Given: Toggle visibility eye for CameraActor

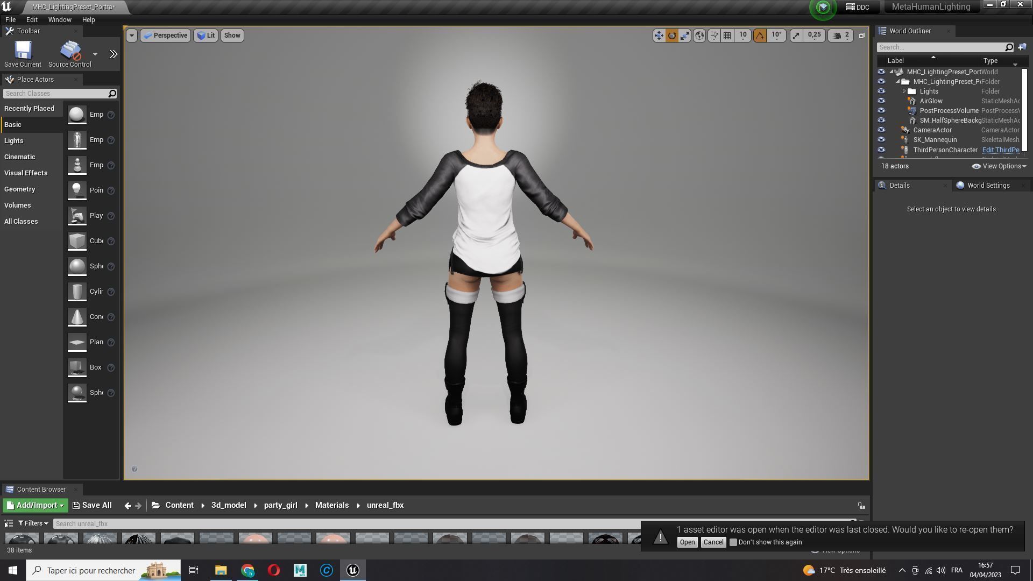Looking at the screenshot, I should pyautogui.click(x=881, y=130).
